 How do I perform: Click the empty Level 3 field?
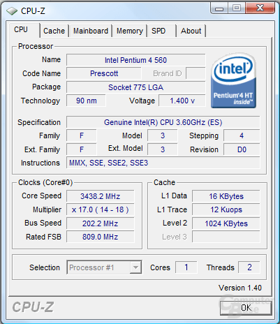pos(226,237)
